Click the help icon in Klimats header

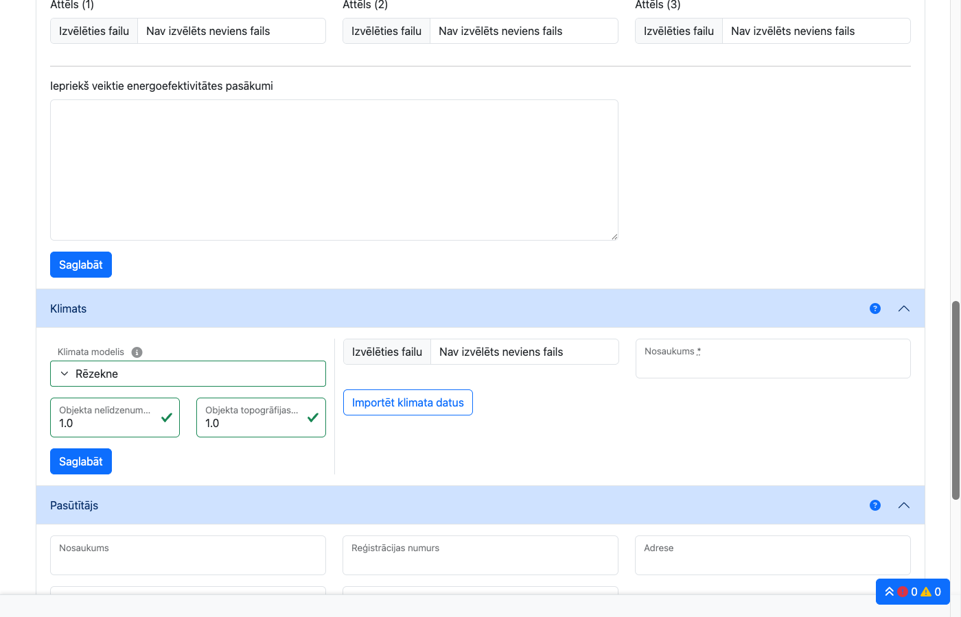click(x=875, y=308)
